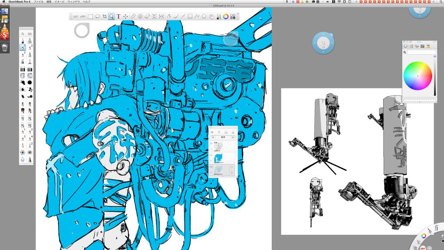Open the SketchBook Pro 6 application menu
The image size is (444, 250).
tap(19, 2)
